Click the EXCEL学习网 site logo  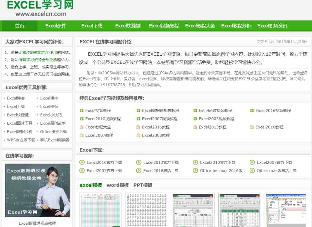pyautogui.click(x=40, y=8)
